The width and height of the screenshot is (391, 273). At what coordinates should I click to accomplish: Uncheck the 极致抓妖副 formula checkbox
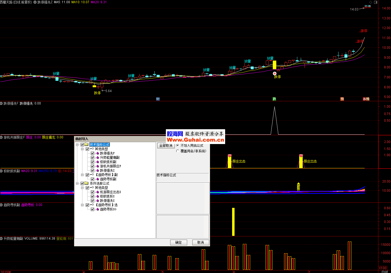point(92,162)
